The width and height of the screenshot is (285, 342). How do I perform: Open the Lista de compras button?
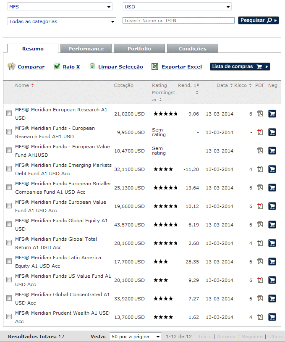(x=240, y=66)
